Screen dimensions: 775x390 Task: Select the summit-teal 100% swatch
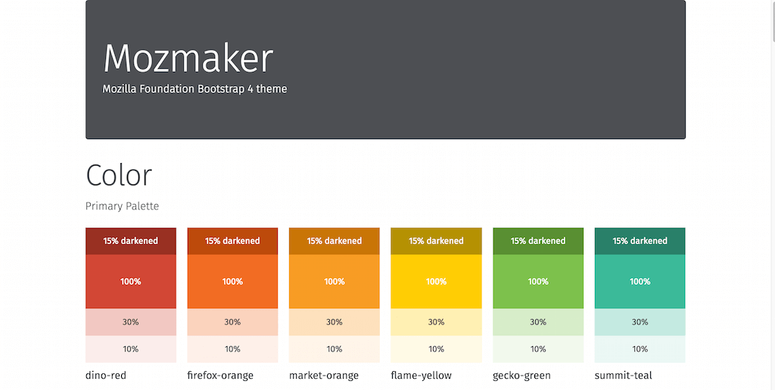640,281
